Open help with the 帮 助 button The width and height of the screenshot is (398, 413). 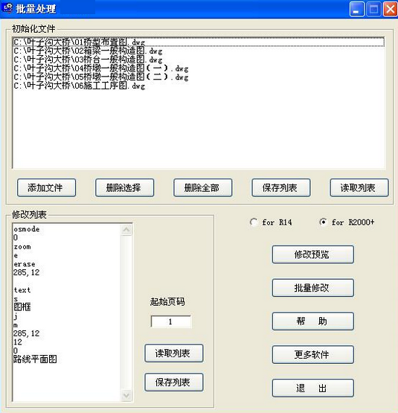[x=313, y=321]
